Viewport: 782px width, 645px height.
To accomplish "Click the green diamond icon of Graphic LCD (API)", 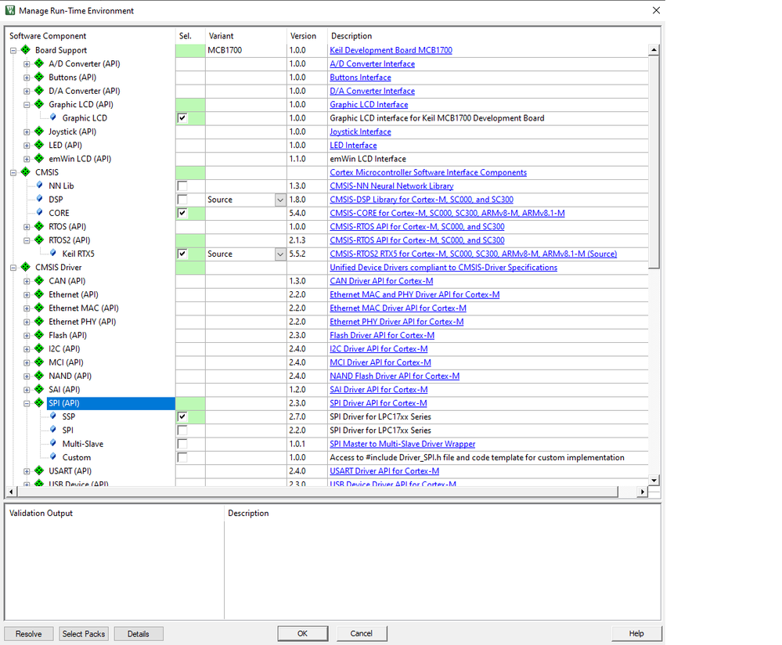I will (39, 104).
